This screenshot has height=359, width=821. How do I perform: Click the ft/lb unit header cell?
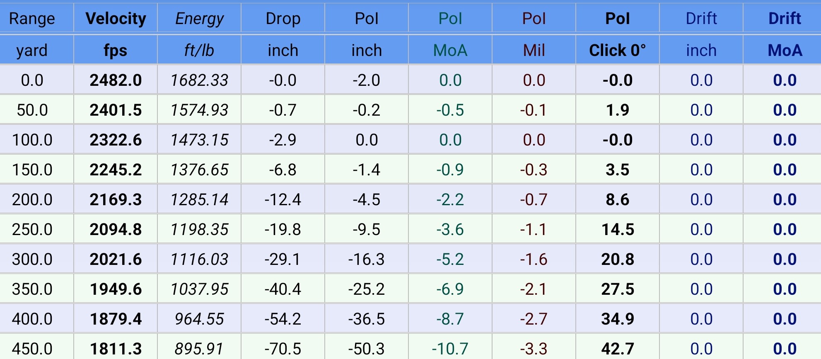click(x=199, y=50)
